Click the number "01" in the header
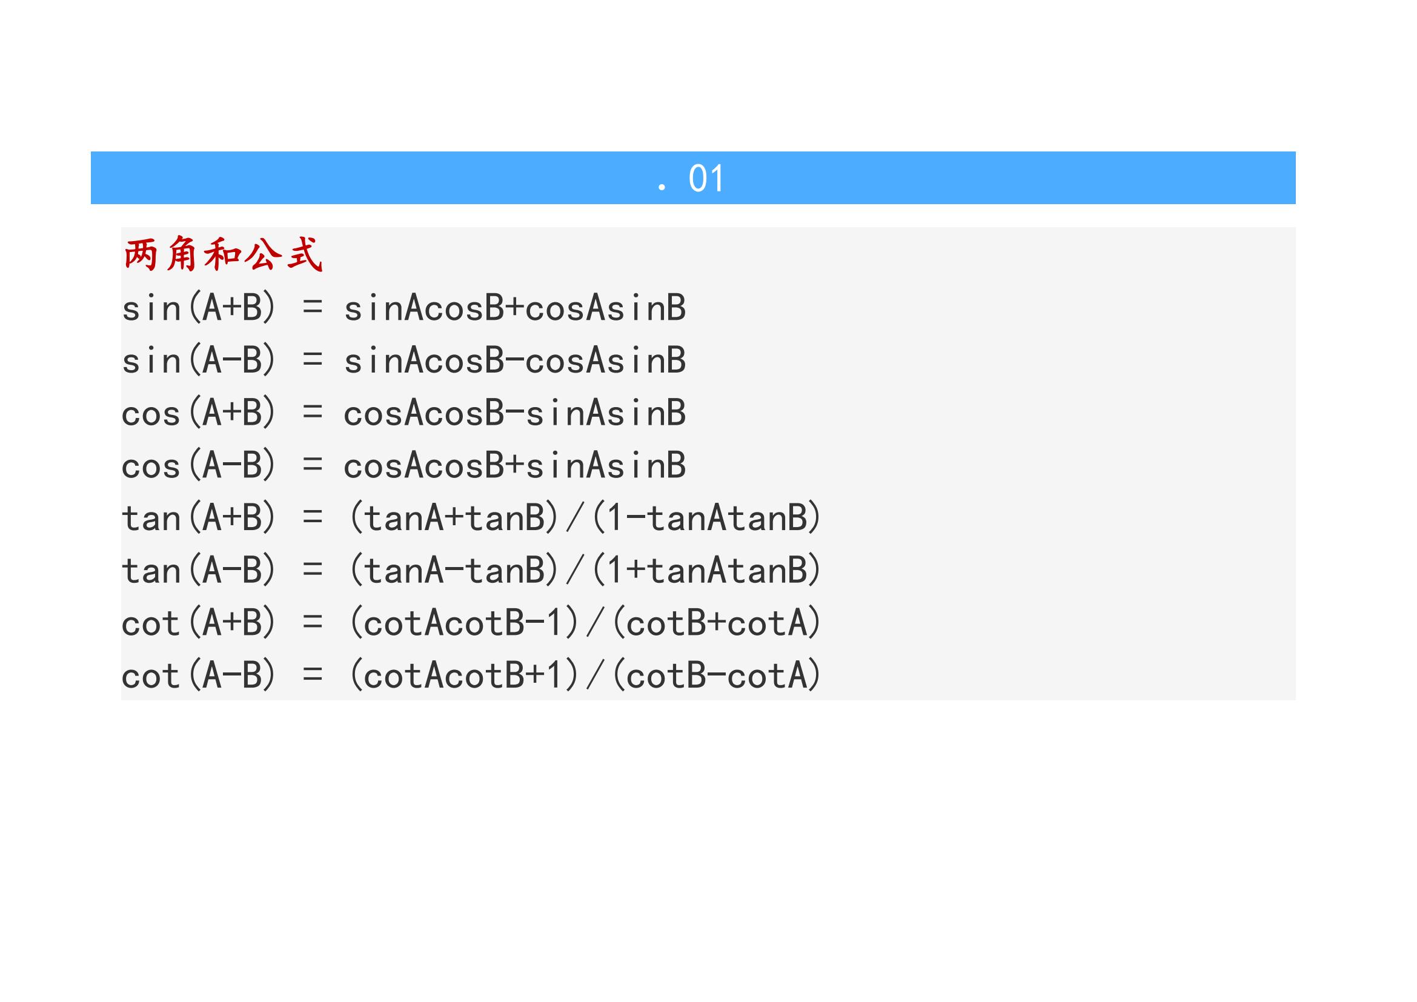1417x1002 pixels. pyautogui.click(x=706, y=179)
